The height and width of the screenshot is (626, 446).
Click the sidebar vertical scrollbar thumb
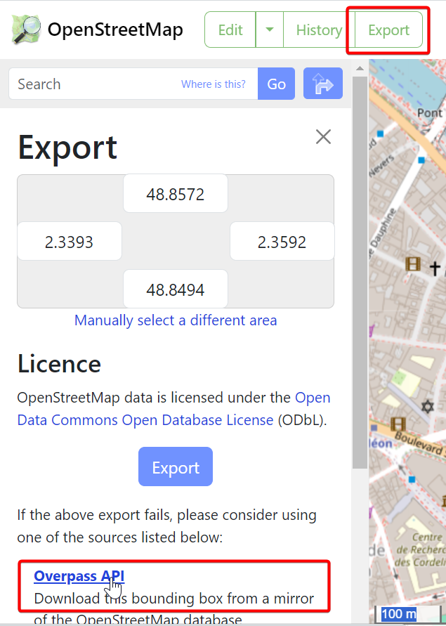[360, 273]
